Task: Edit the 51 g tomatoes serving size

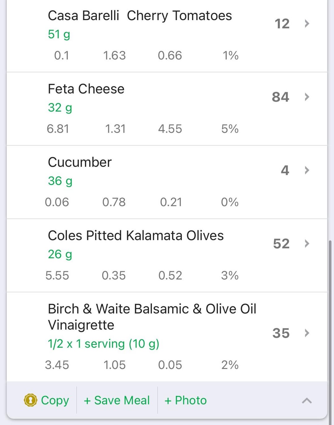Action: tap(59, 34)
